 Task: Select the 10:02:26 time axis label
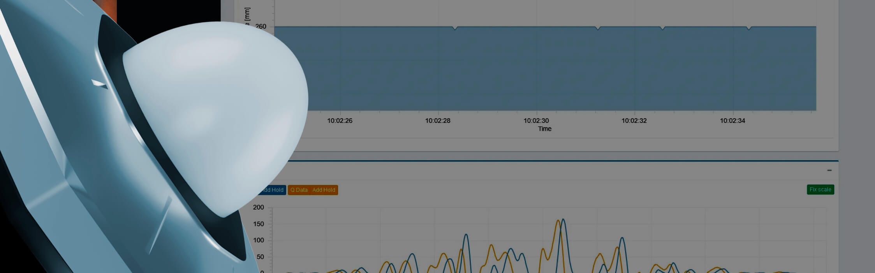click(340, 121)
